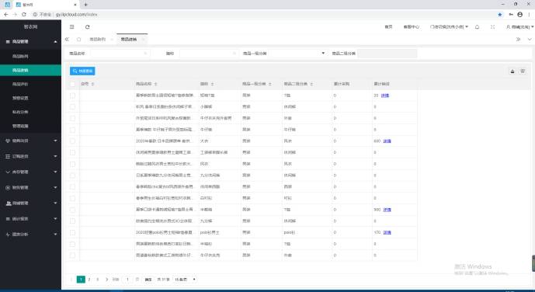
Task: Click the pagination confirm button after page box
Action: pyautogui.click(x=148, y=280)
